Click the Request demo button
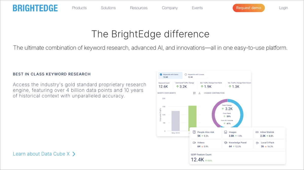Viewport: 304px width, 170px height. coord(249,8)
